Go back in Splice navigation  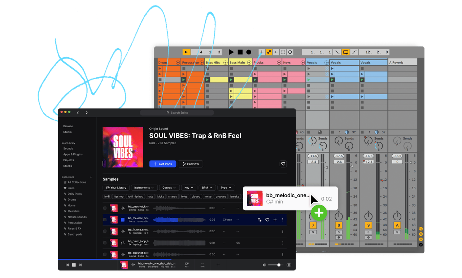pyautogui.click(x=78, y=112)
